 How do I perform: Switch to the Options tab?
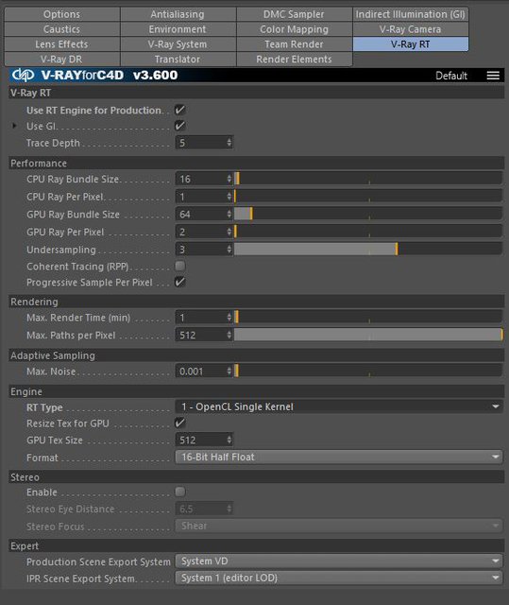pos(62,14)
